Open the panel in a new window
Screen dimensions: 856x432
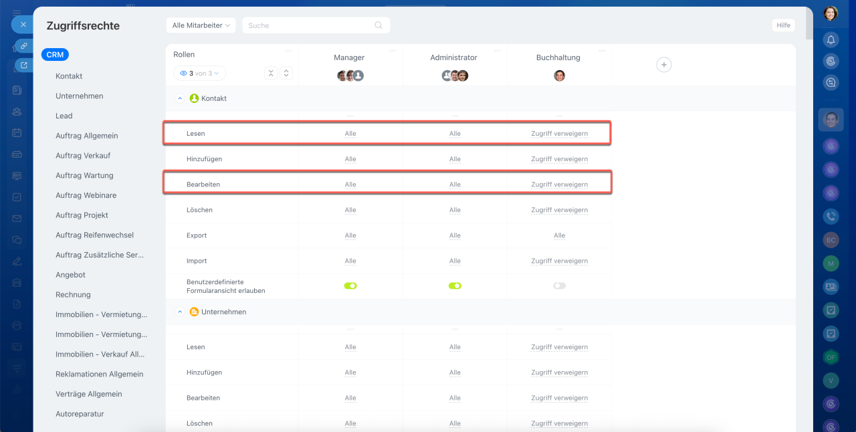[x=24, y=65]
